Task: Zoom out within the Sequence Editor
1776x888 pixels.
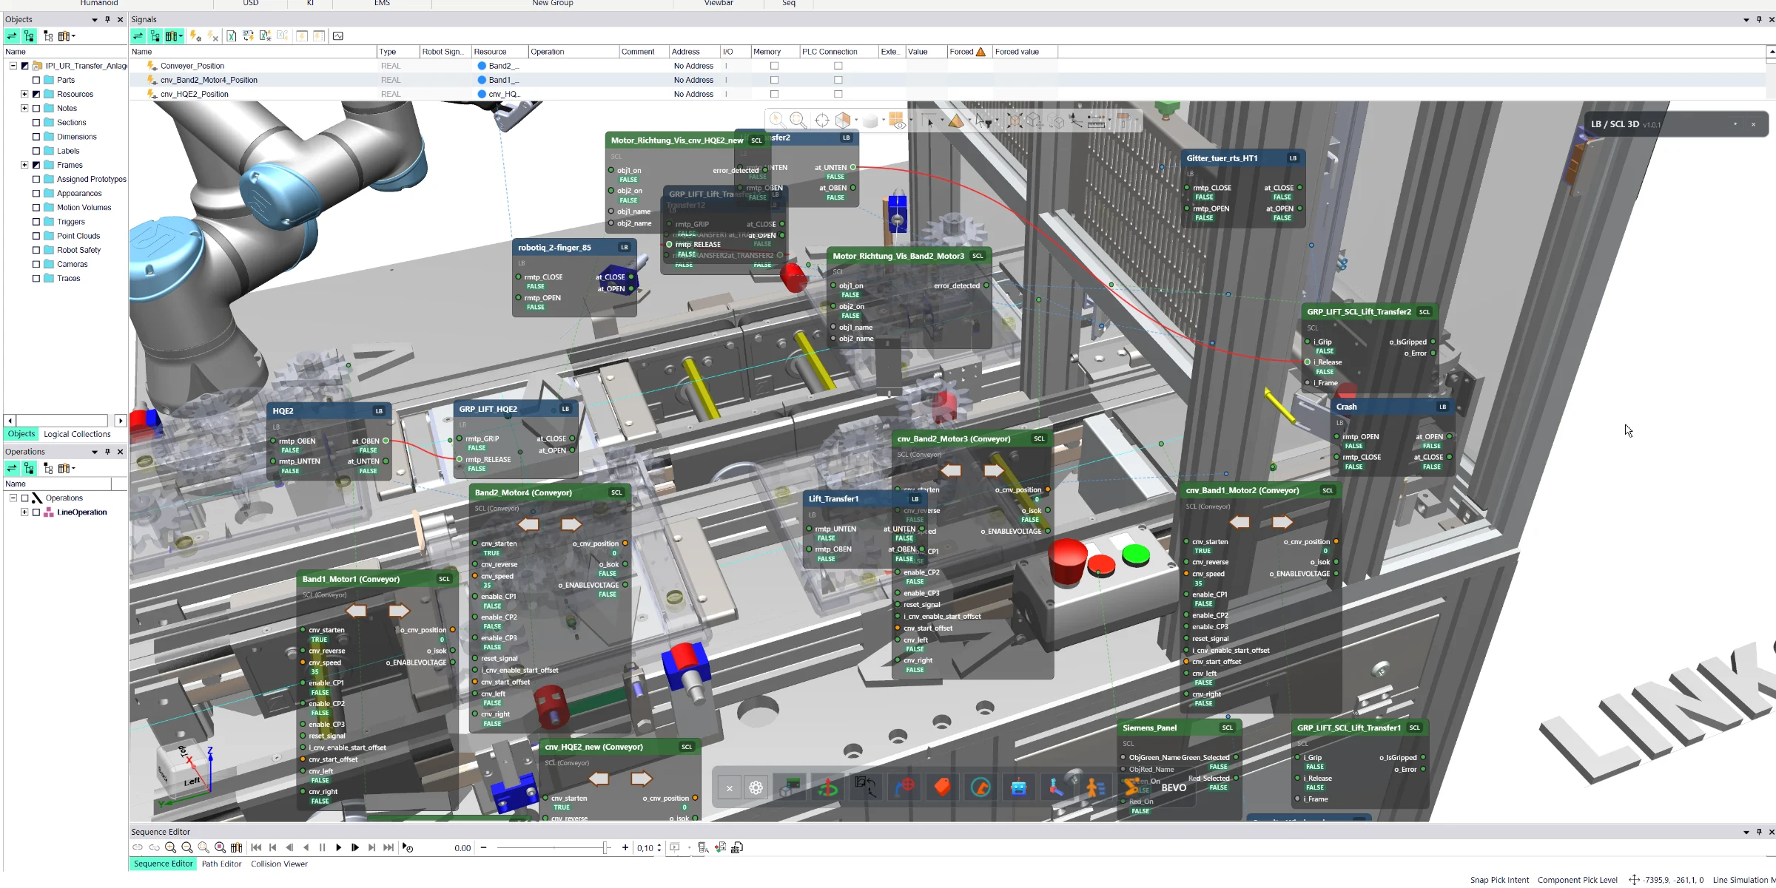Action: tap(187, 848)
